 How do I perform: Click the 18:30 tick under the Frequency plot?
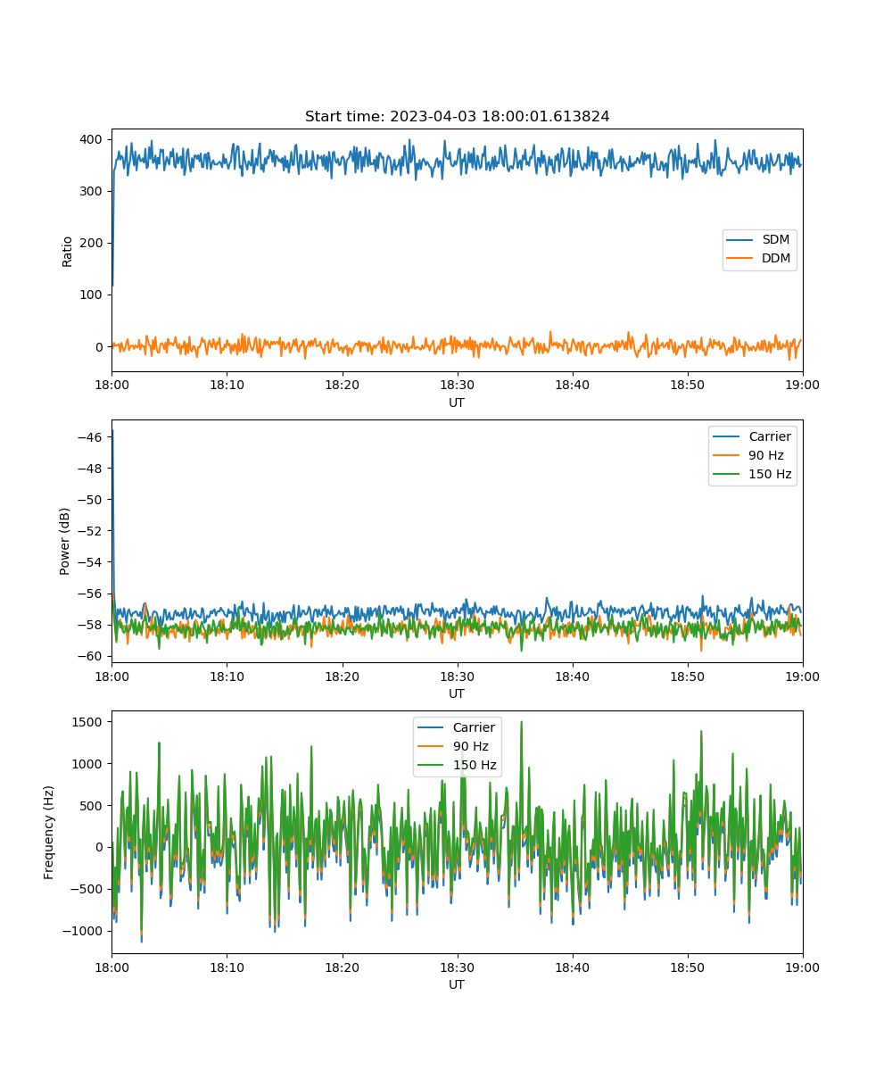(x=457, y=967)
